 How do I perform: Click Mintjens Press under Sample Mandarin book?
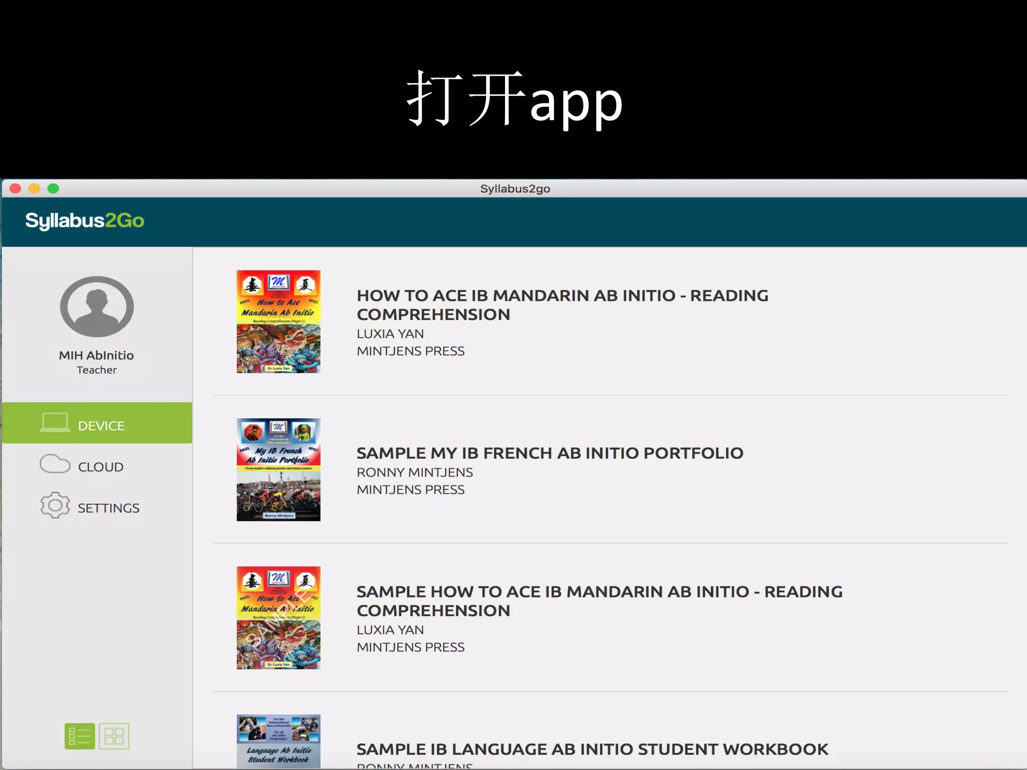pyautogui.click(x=411, y=647)
